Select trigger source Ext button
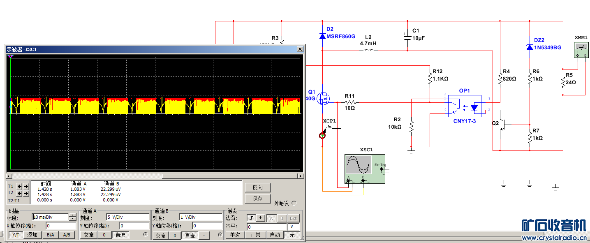Screen dimensions: 590x243 (x=293, y=218)
